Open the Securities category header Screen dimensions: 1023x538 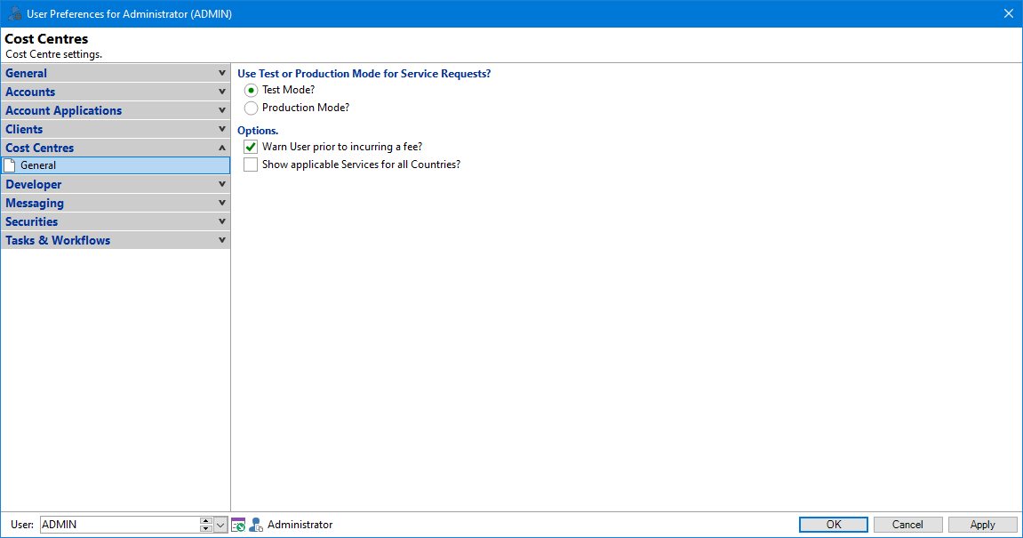(116, 222)
